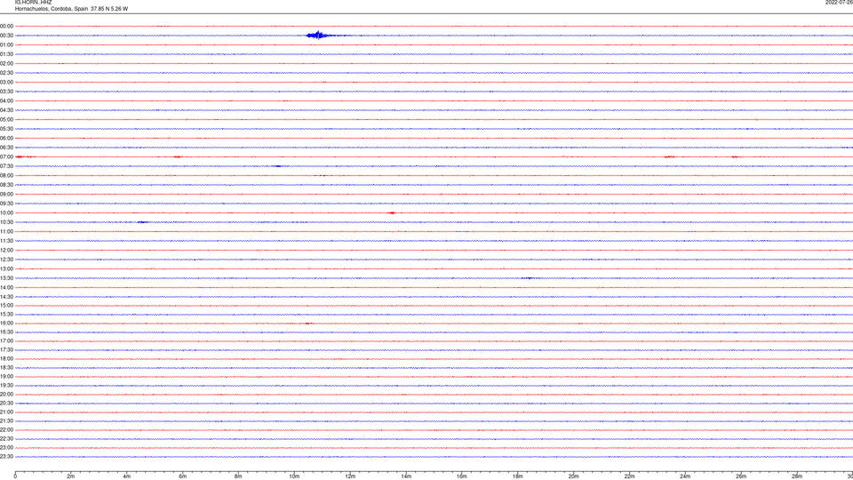Select the 01:00 trace time label
The image size is (853, 480).
click(6, 44)
